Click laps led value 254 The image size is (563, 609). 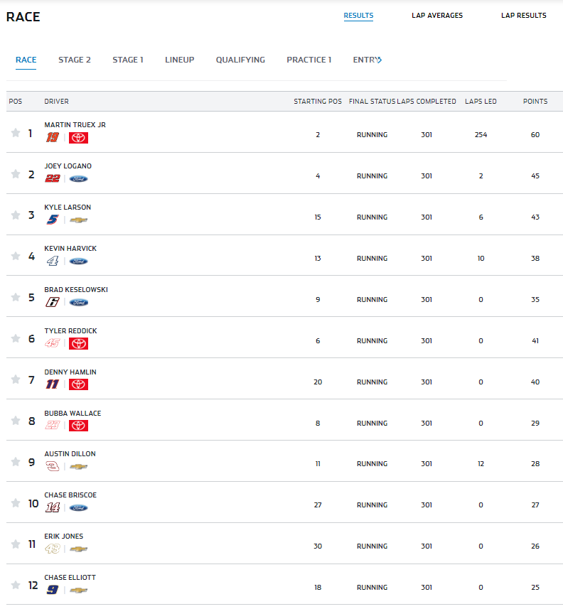tap(481, 135)
